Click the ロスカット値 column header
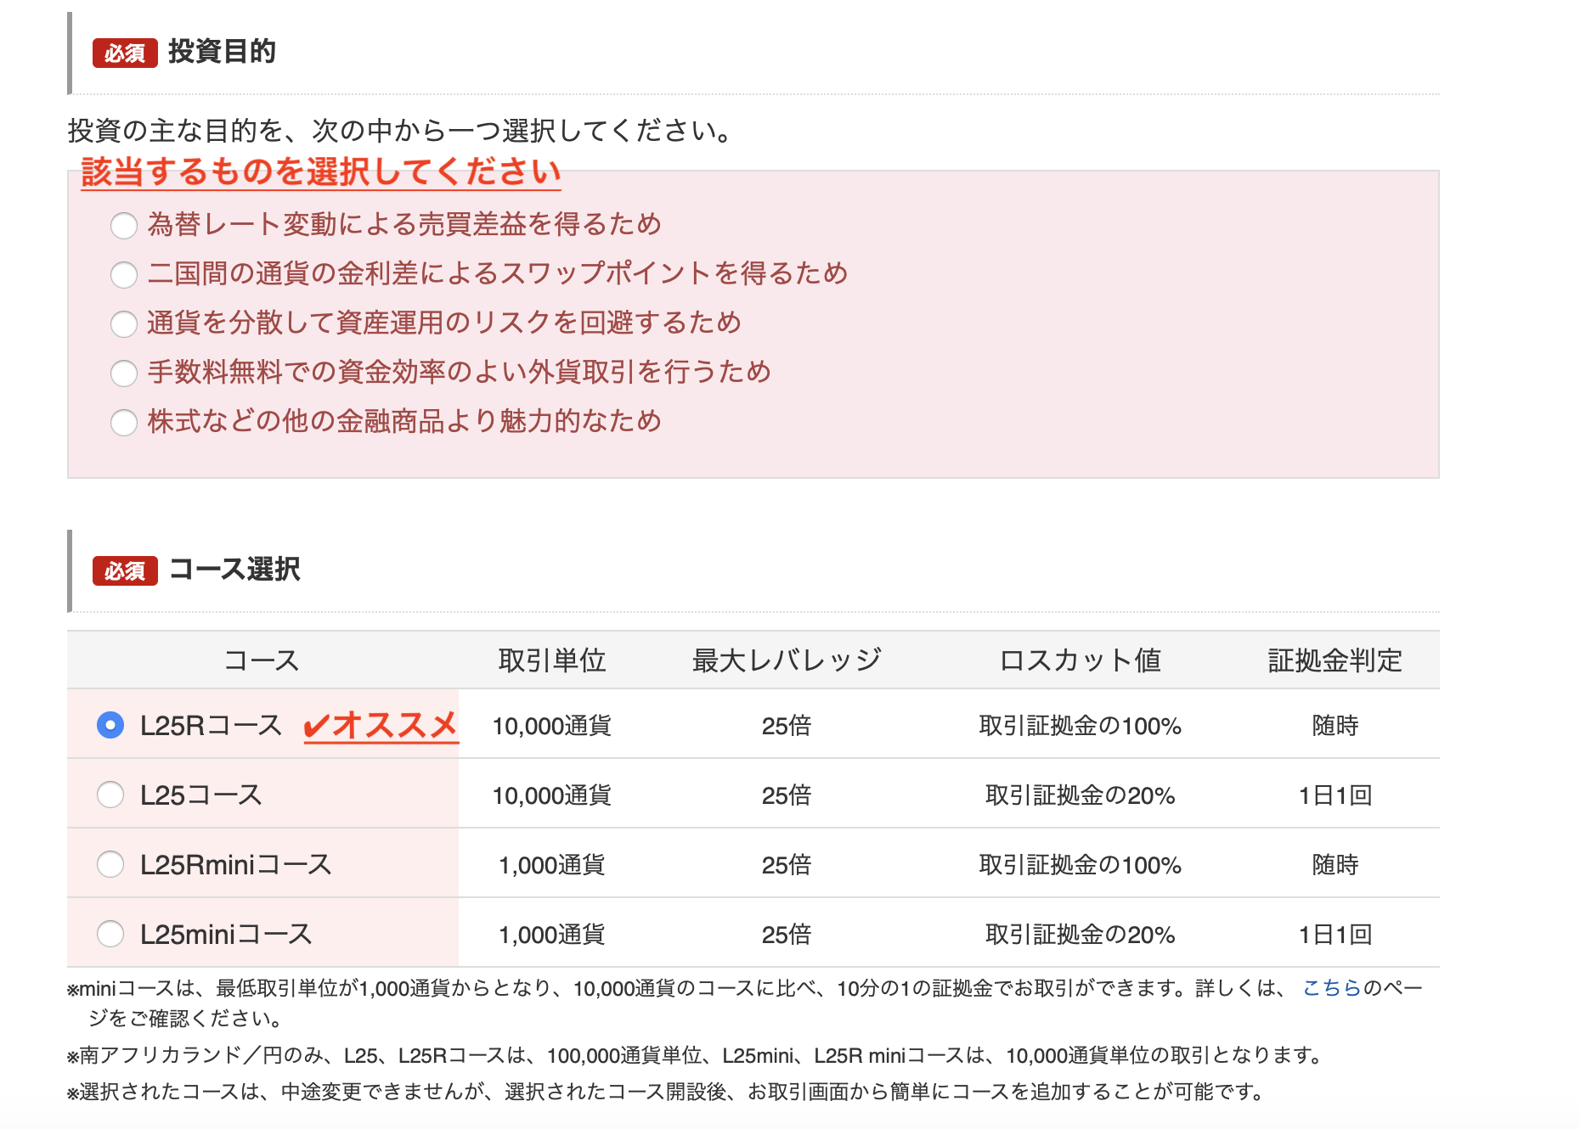1580x1129 pixels. click(1080, 660)
